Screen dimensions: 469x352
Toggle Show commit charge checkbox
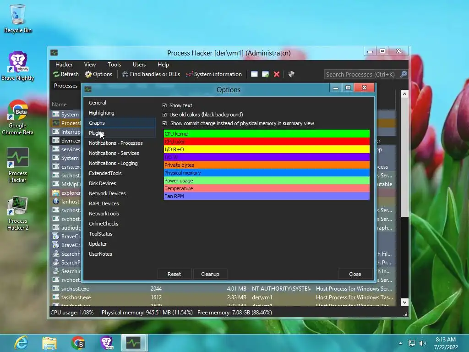point(164,123)
